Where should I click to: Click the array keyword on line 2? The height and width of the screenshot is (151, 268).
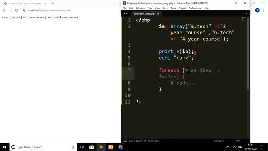click(178, 26)
